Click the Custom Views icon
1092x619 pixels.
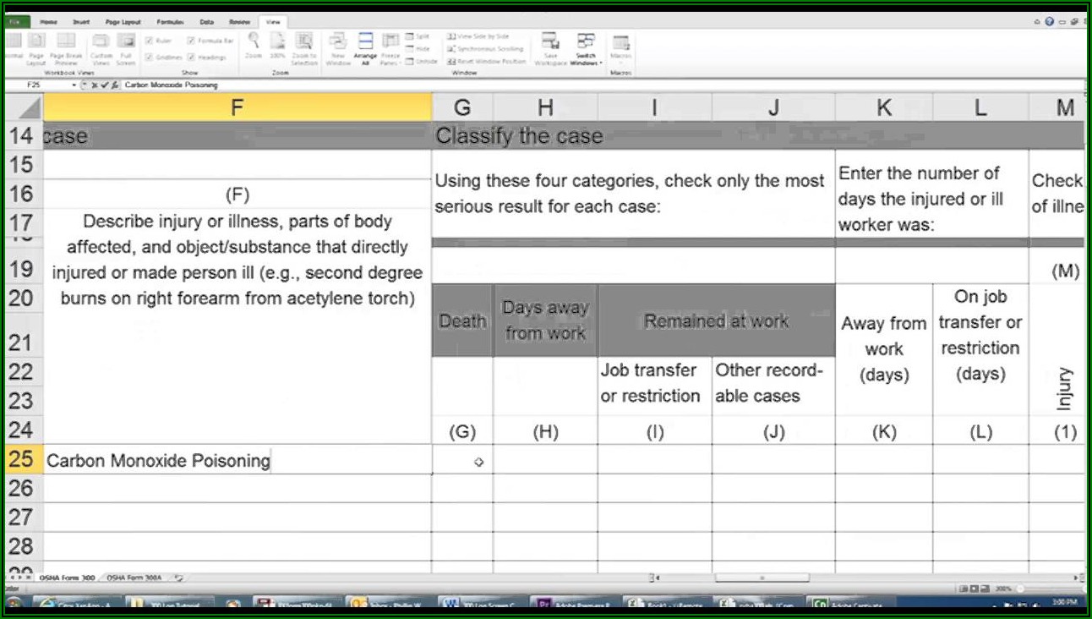click(x=101, y=42)
